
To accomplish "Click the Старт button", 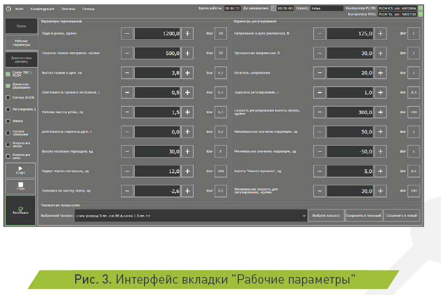I will [21, 170].
